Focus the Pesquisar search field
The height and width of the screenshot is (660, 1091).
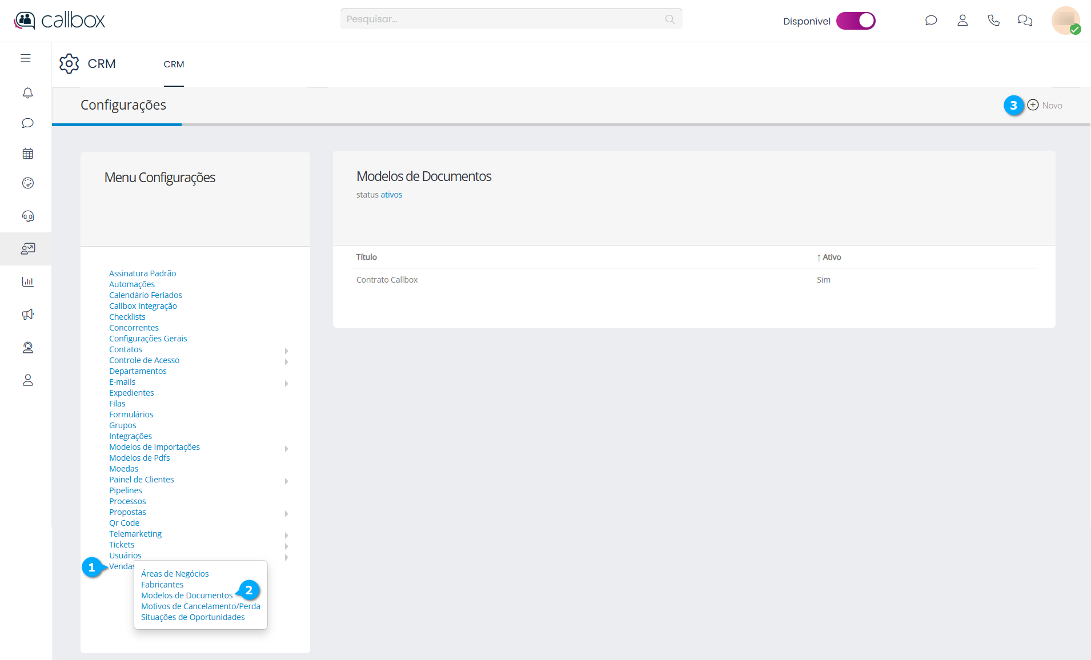(503, 19)
